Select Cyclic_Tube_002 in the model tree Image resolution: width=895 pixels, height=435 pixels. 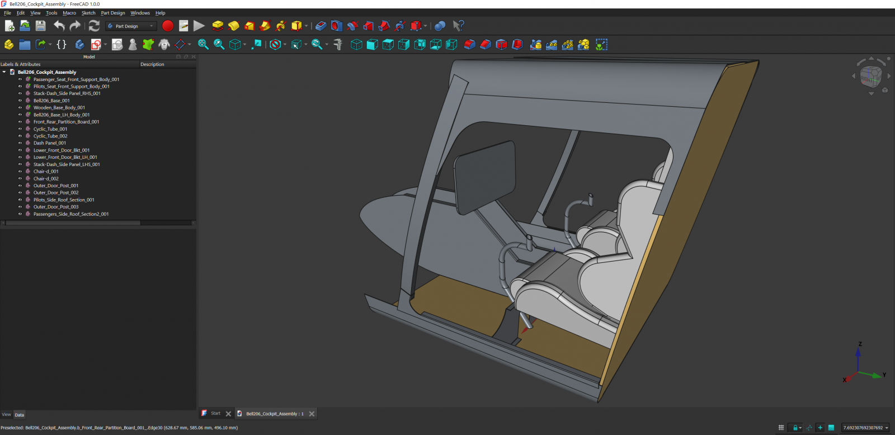pyautogui.click(x=50, y=136)
